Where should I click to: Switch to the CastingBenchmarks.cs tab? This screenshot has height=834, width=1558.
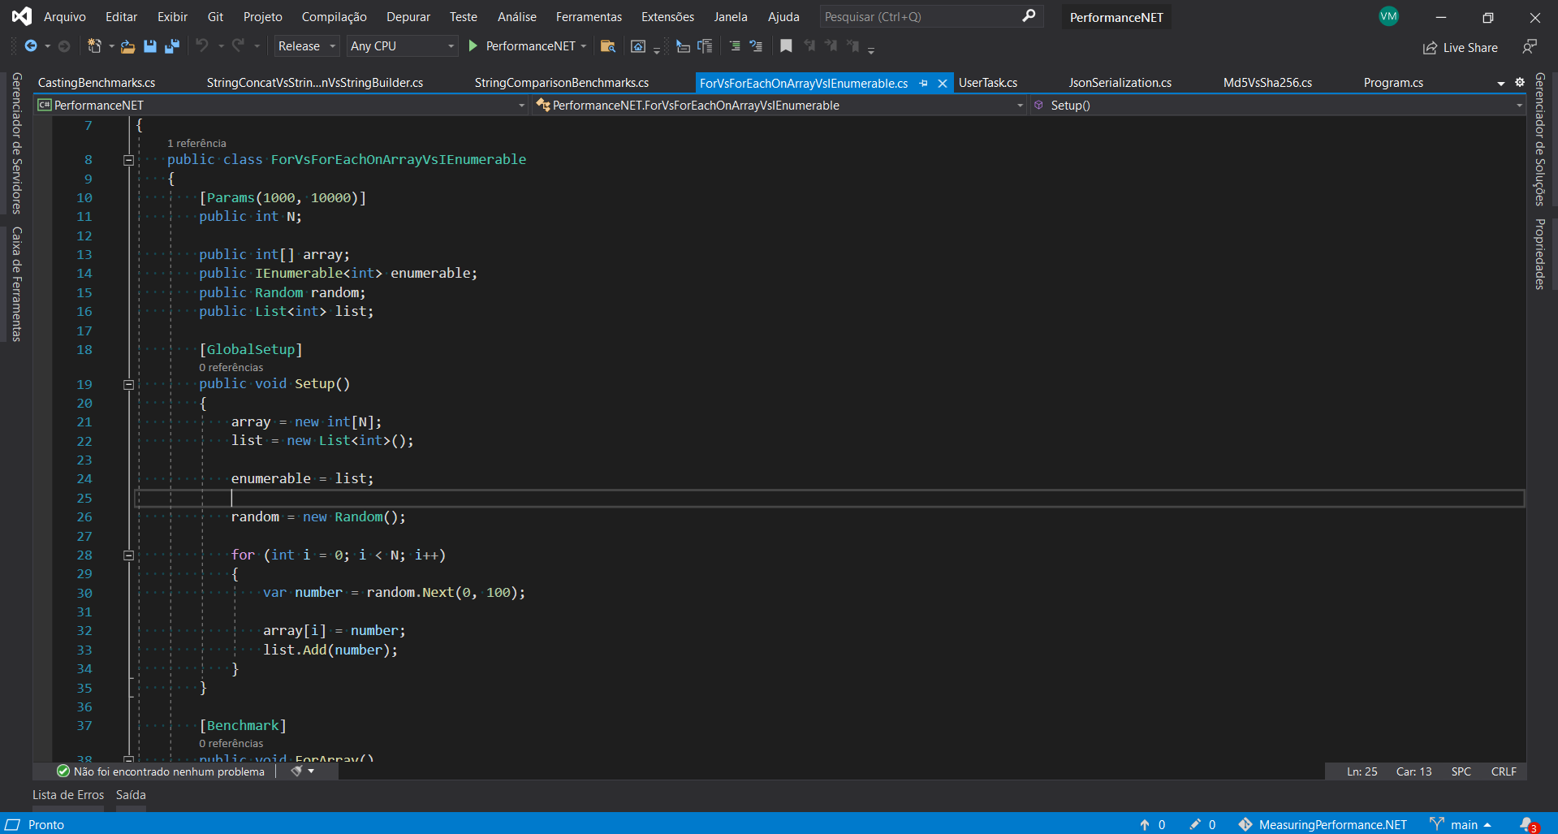point(97,83)
